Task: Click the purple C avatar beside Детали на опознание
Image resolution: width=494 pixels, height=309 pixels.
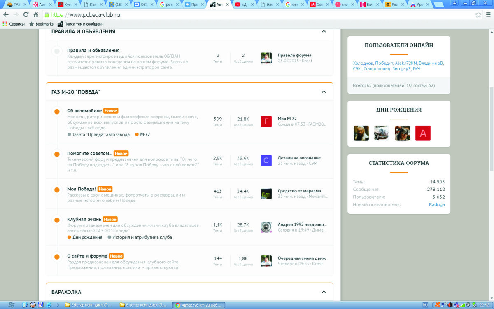Action: [x=266, y=161]
